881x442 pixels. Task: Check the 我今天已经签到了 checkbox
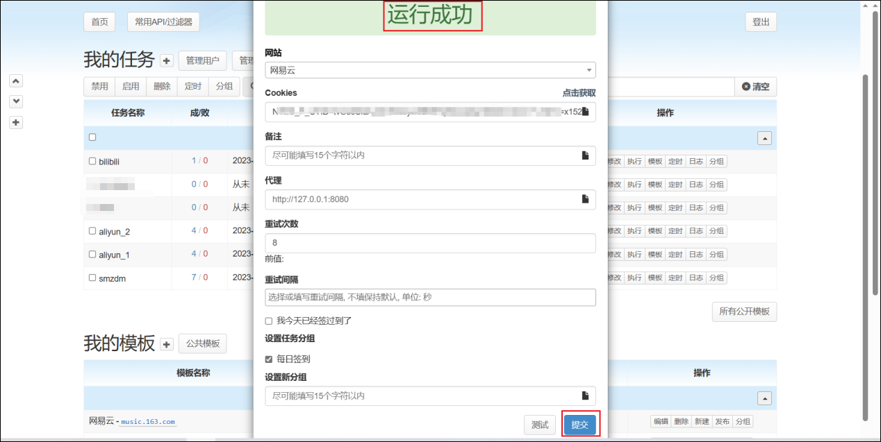[269, 321]
